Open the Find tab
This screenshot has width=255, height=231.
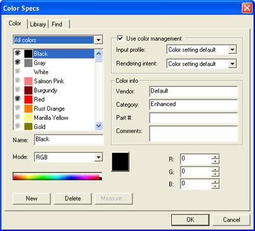pos(59,24)
